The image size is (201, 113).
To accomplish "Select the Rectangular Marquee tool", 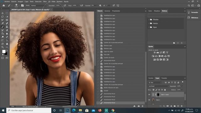I will point(7,13).
